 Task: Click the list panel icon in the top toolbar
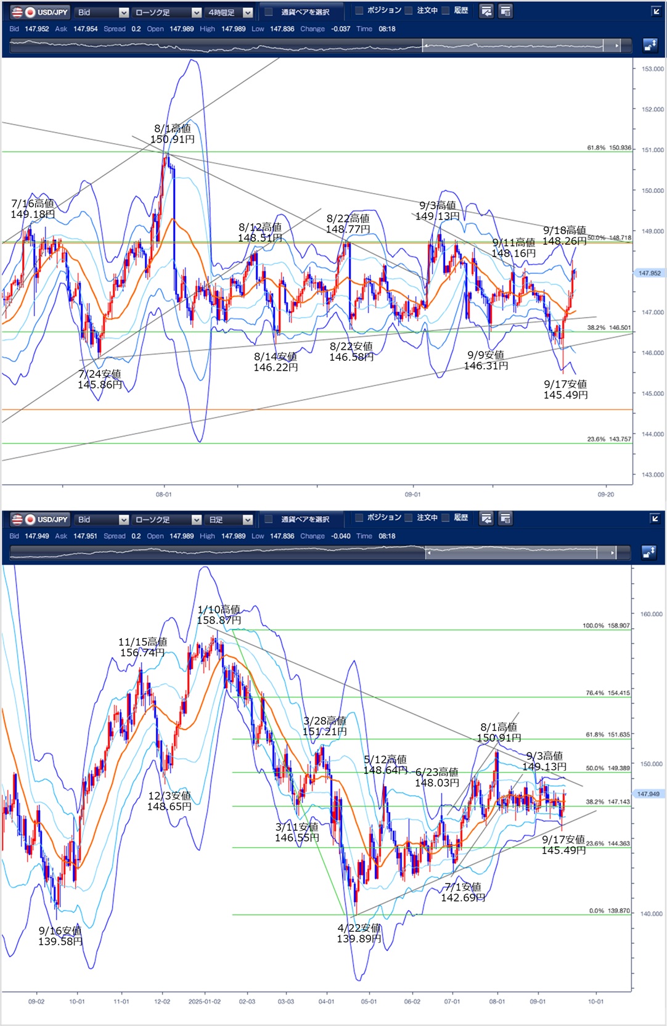[505, 11]
